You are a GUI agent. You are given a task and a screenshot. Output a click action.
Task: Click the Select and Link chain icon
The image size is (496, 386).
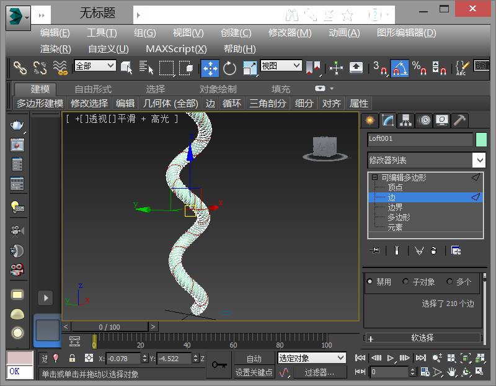click(20, 68)
